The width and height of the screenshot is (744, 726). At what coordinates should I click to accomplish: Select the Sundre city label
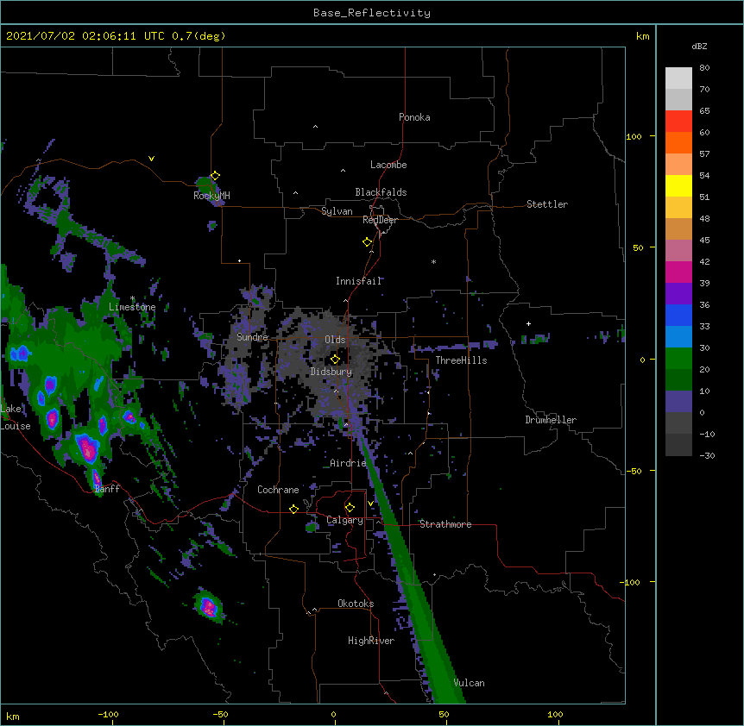coord(252,337)
